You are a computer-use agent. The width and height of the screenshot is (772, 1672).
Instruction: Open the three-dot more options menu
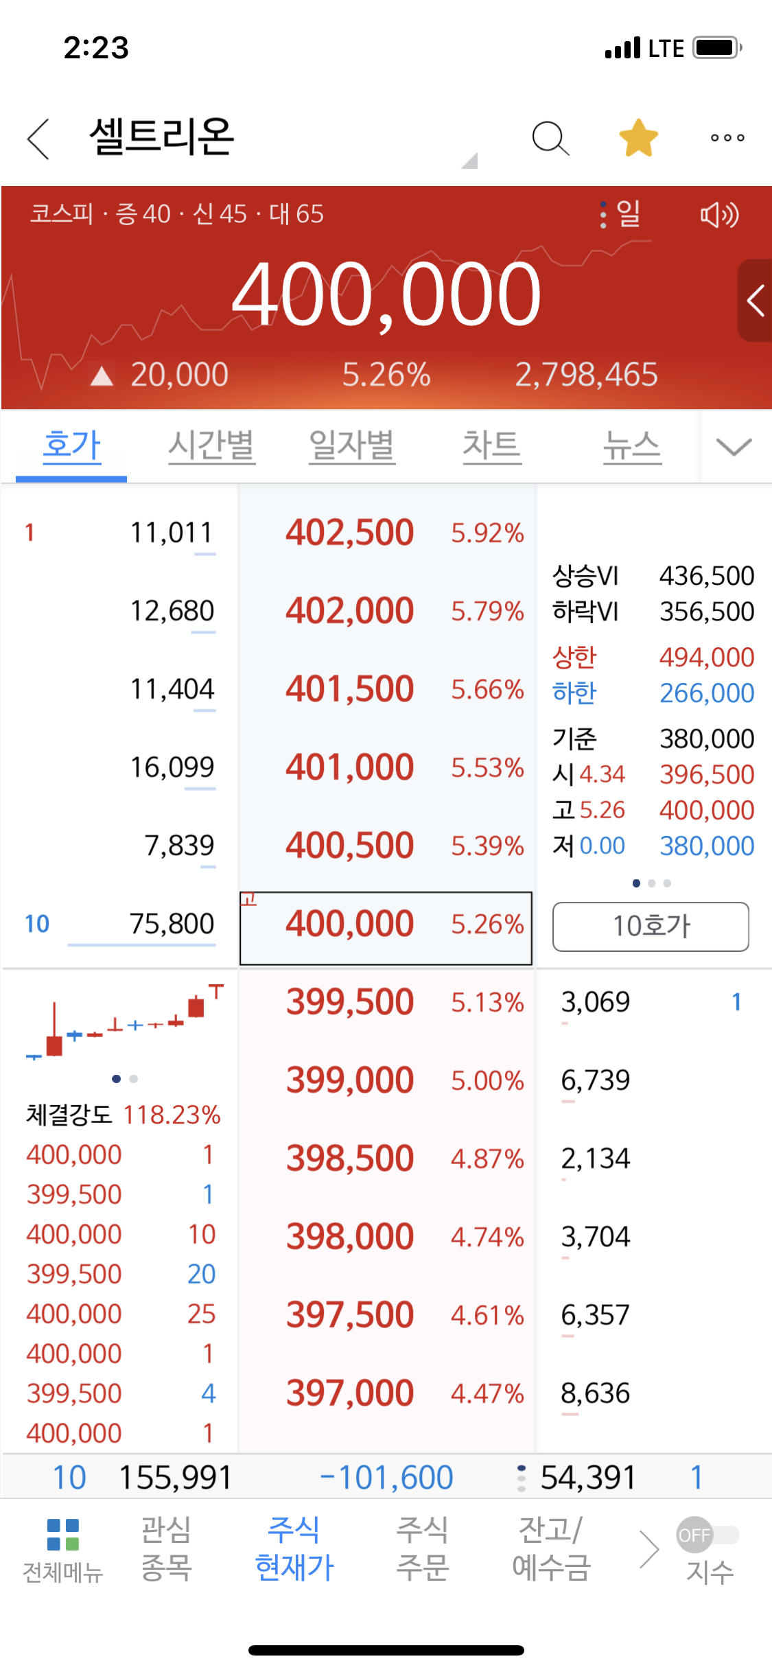tap(727, 138)
